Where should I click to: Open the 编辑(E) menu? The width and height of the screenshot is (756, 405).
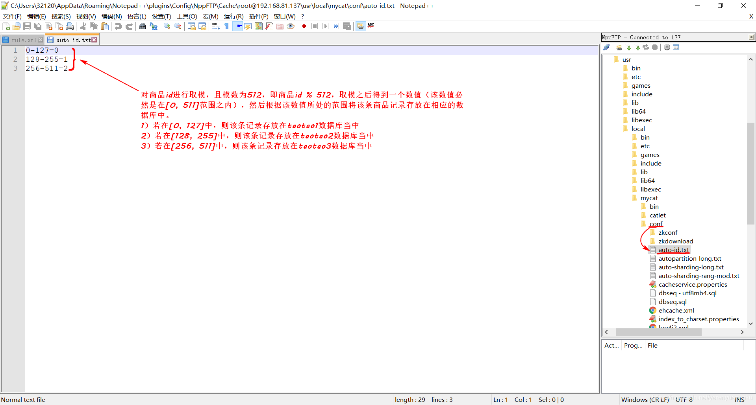click(x=37, y=16)
